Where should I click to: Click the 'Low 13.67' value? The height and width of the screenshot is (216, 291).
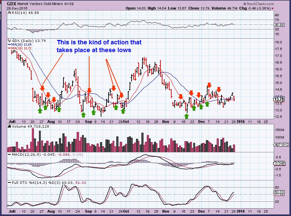pos(177,8)
